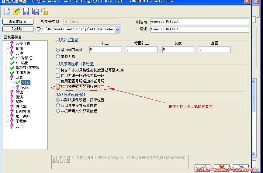The image size is (263, 173).
Task: Select 从机床定义中获取位置 radio button
Action: (x=58, y=111)
